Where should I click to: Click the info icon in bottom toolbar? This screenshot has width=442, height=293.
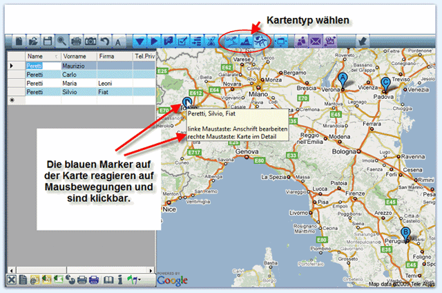119,279
